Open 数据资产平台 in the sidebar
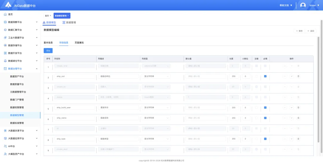The width and height of the screenshot is (323, 164). pos(17,76)
